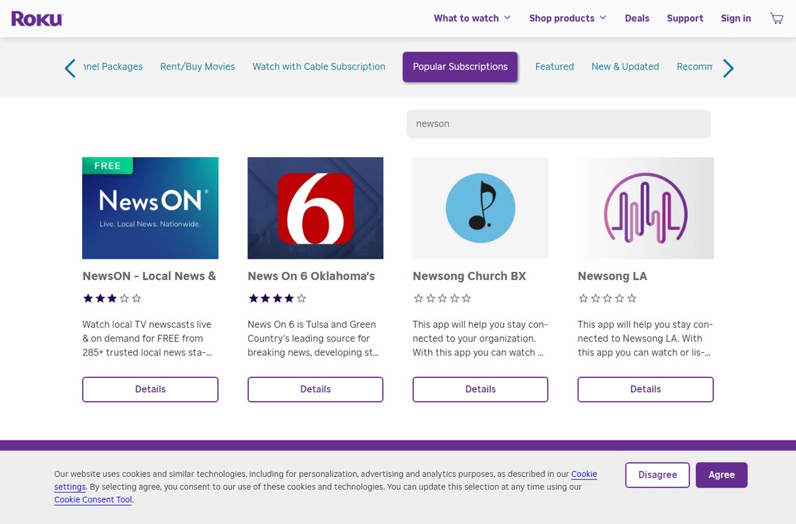Open the Support page

[685, 19]
